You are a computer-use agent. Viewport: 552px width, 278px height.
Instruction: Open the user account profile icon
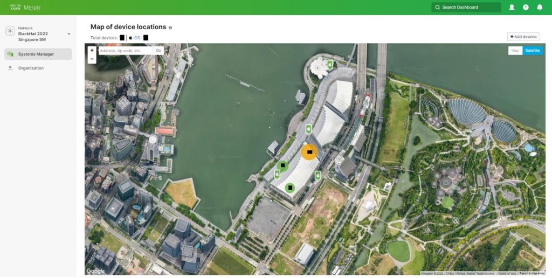click(x=512, y=8)
